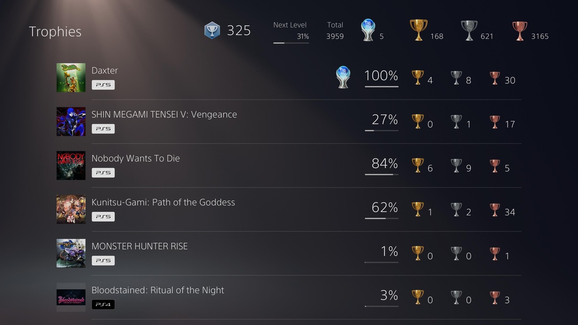Image resolution: width=578 pixels, height=325 pixels.
Task: Click the Next Level progress bar
Action: click(291, 43)
